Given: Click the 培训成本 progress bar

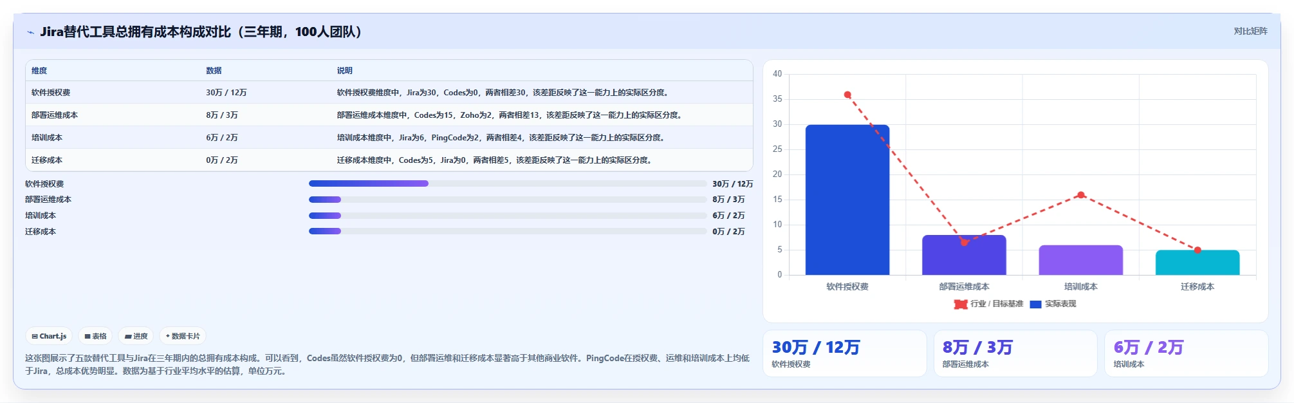Looking at the screenshot, I should [x=508, y=216].
